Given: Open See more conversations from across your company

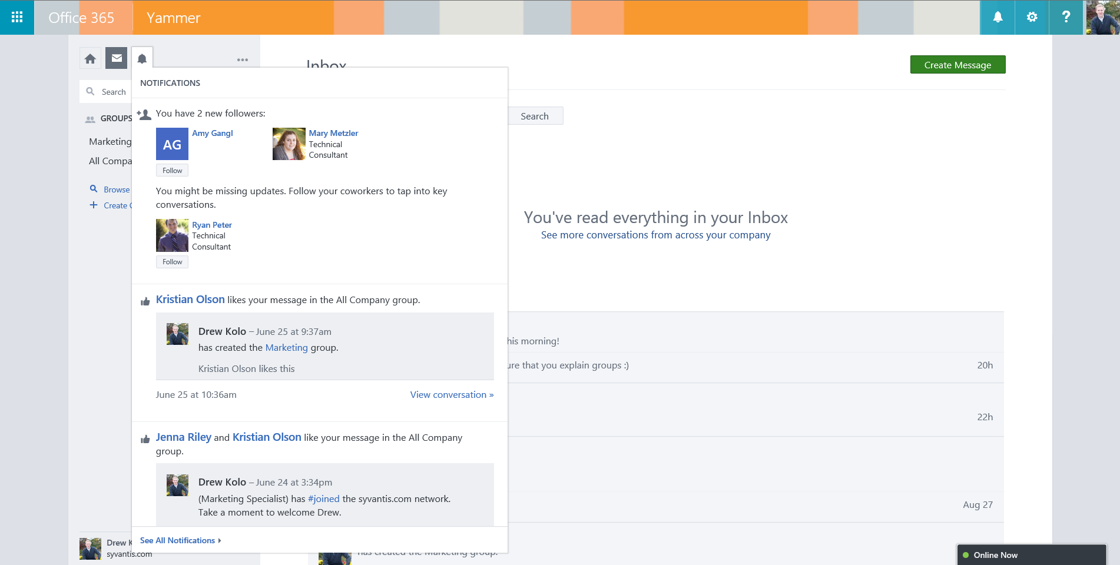Looking at the screenshot, I should 655,235.
